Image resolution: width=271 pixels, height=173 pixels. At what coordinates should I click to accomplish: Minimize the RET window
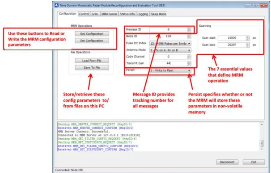point(248,5)
